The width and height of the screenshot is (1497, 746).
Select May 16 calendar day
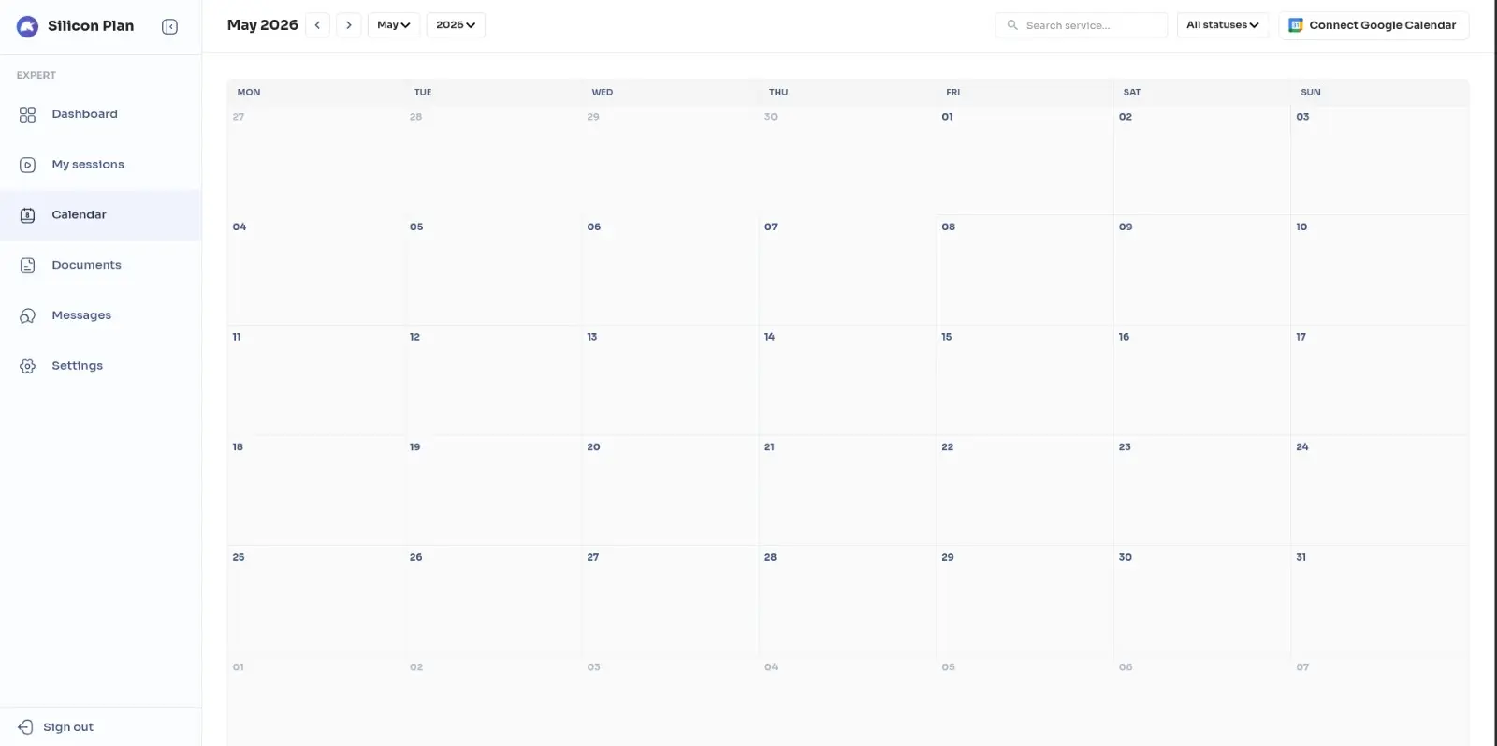tap(1201, 380)
